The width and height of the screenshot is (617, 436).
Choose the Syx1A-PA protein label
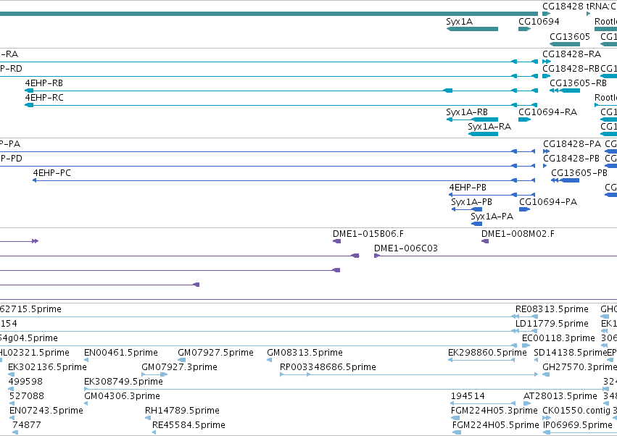coord(492,217)
